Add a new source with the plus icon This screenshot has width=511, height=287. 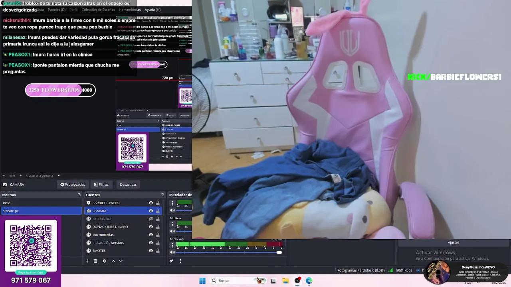pyautogui.click(x=88, y=261)
